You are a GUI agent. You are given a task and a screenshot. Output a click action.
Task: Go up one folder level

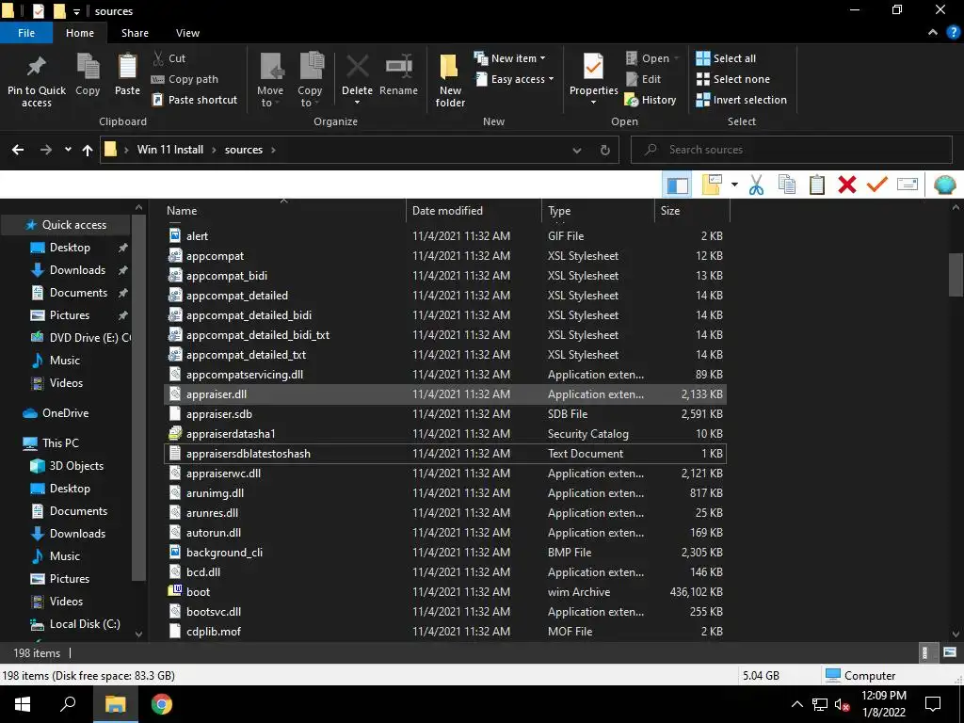tap(88, 150)
